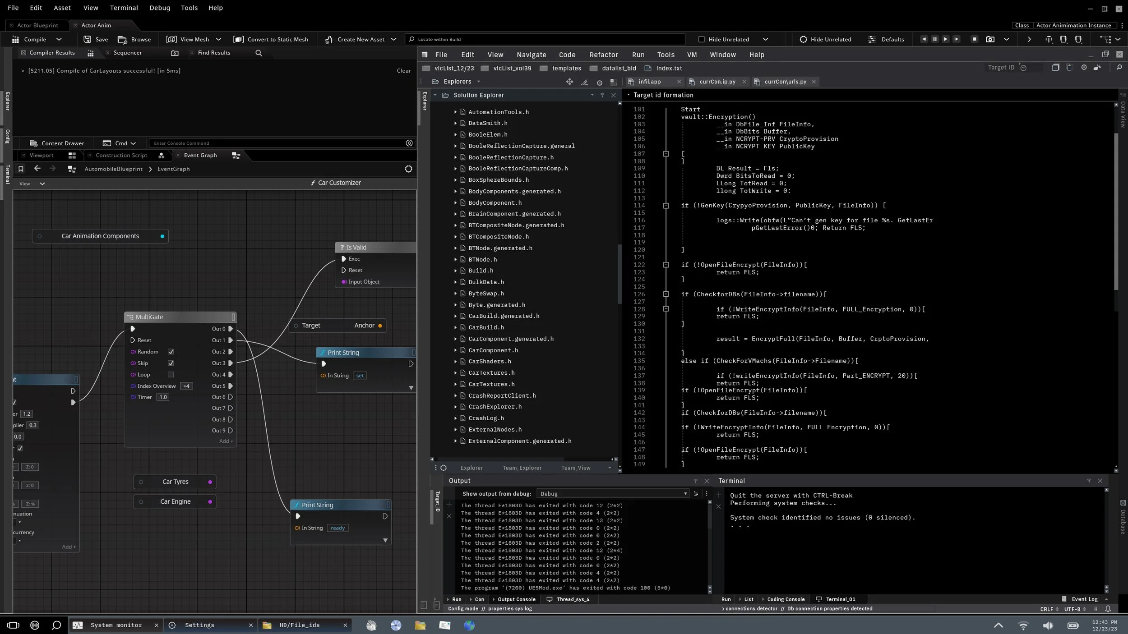Expand the CarBuild.h tree item
The height and width of the screenshot is (634, 1128).
tap(455, 328)
